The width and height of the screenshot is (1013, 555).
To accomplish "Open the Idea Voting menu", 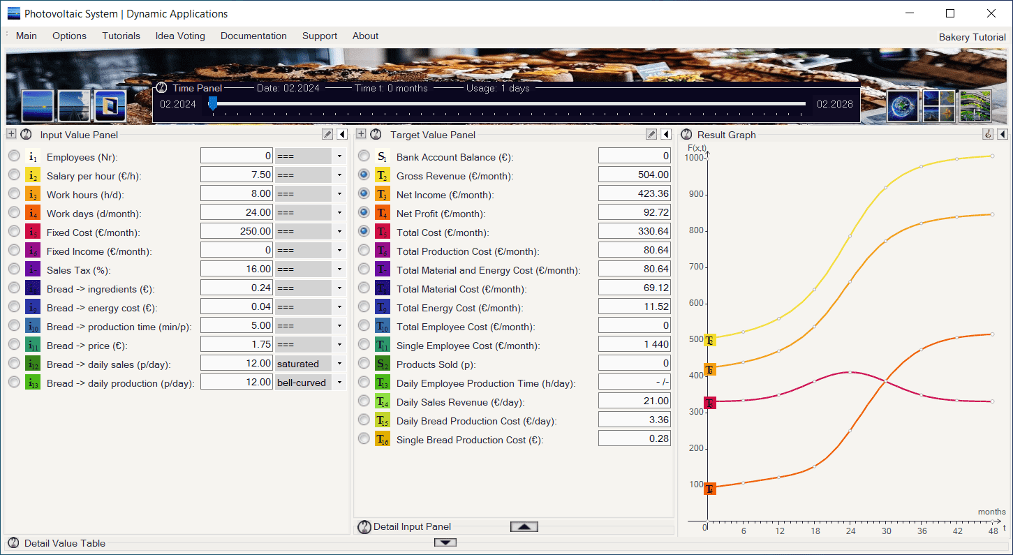I will (x=180, y=36).
